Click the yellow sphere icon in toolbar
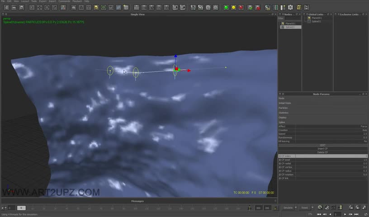The image size is (369, 217). (233, 7)
